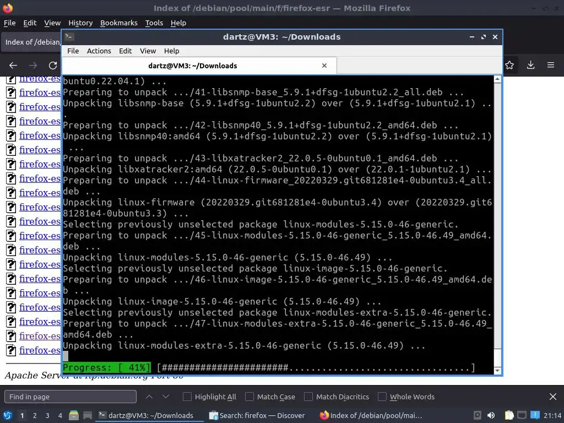
Task: Open the terminal View menu
Action: pyautogui.click(x=148, y=51)
